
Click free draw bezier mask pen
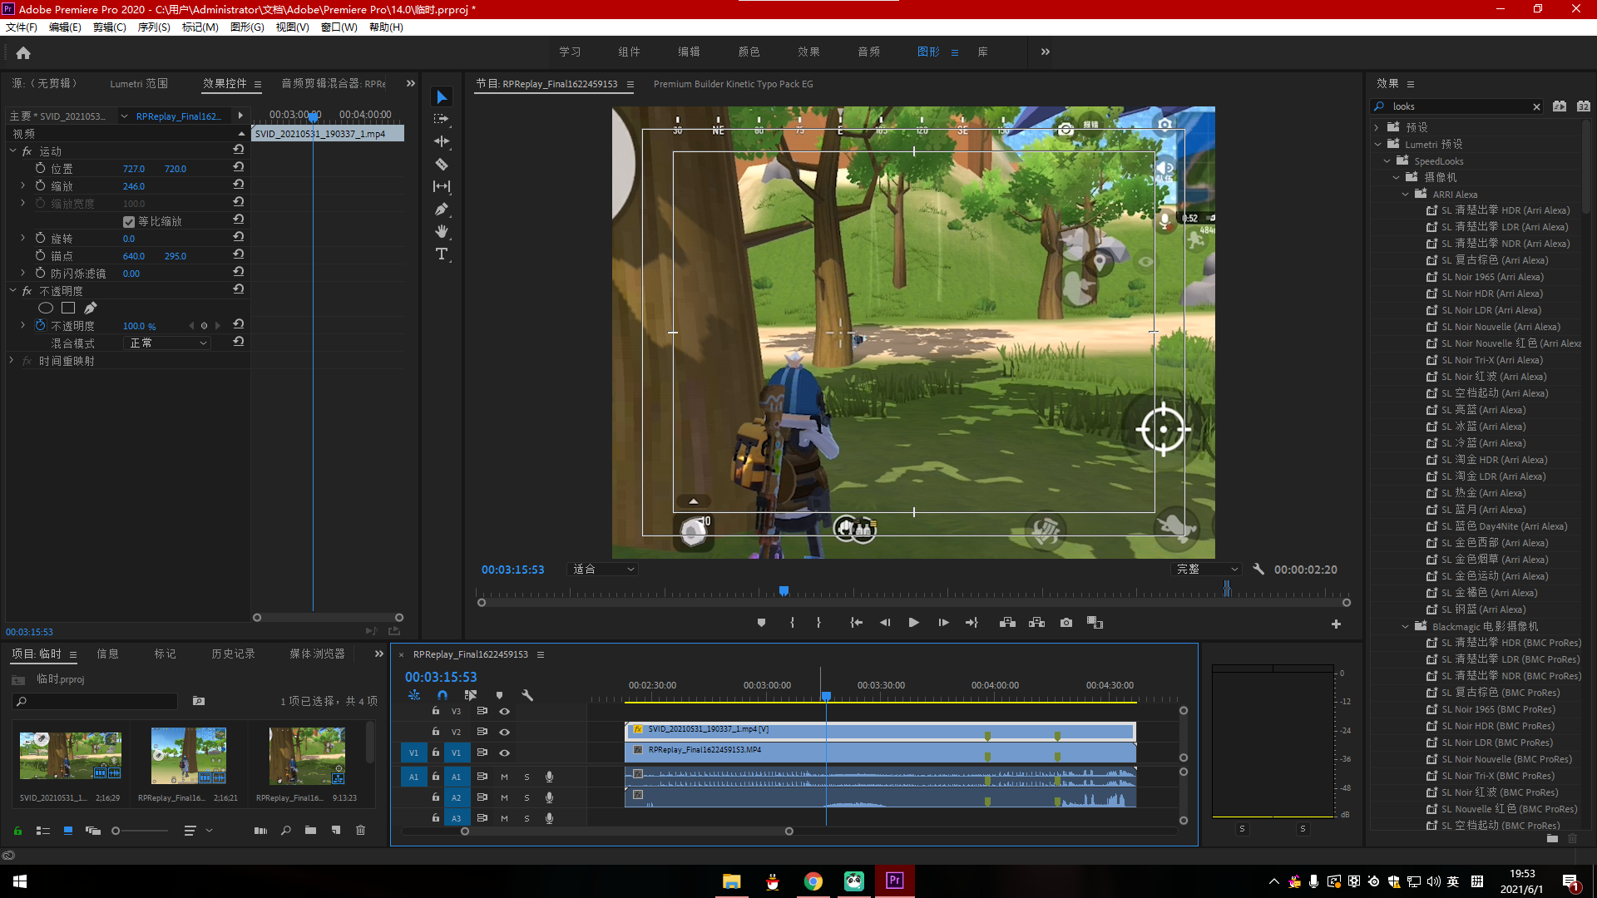pyautogui.click(x=91, y=308)
